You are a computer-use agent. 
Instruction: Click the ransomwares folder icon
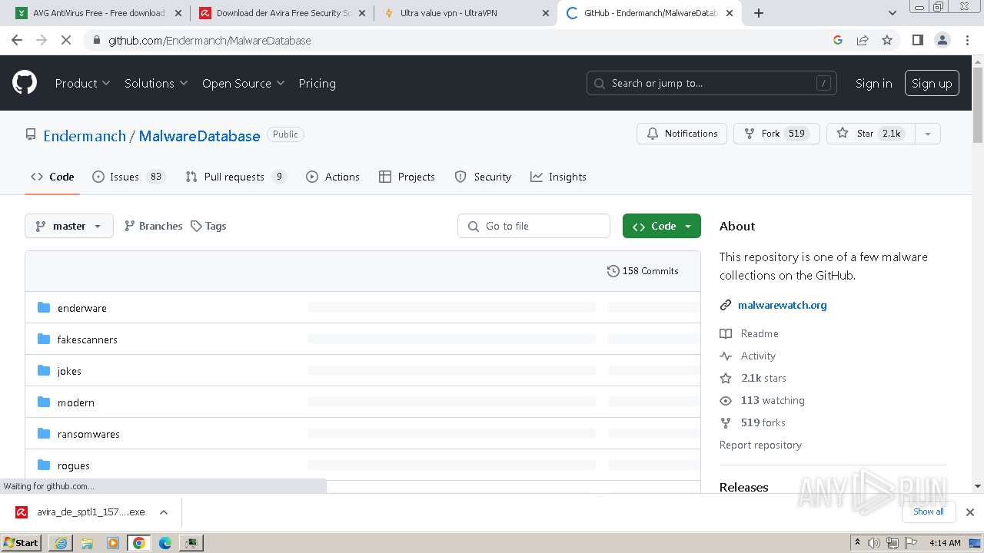tap(44, 434)
